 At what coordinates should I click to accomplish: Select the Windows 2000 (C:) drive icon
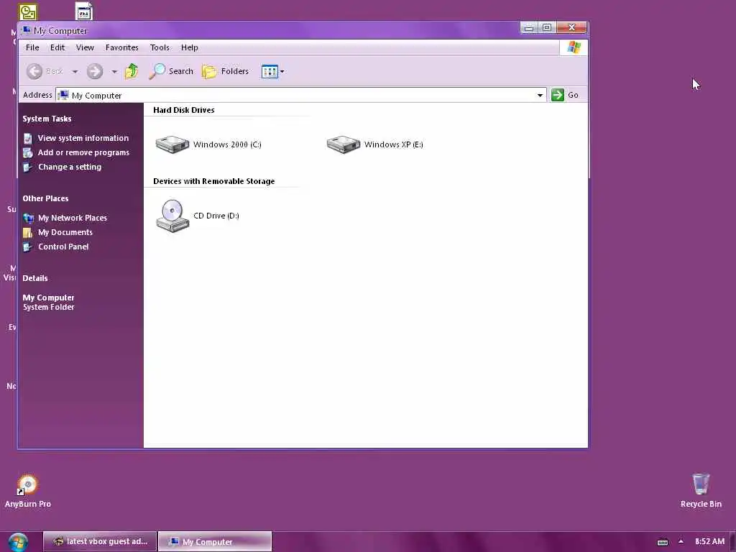tap(172, 144)
